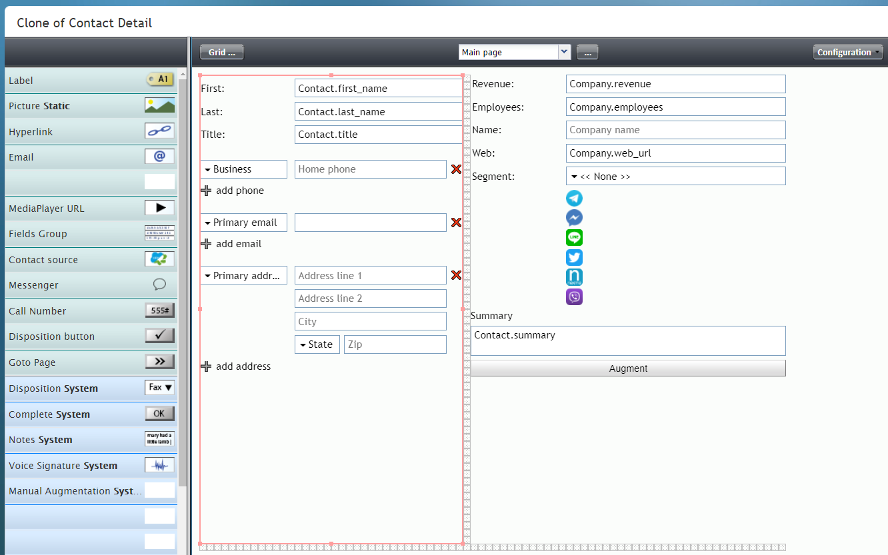The height and width of the screenshot is (555, 888).
Task: Pick the Call Number 555# icon
Action: tap(160, 310)
